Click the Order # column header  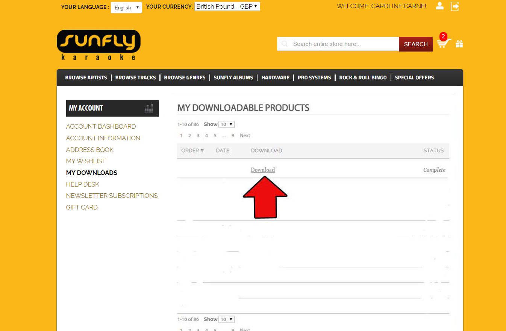192,150
